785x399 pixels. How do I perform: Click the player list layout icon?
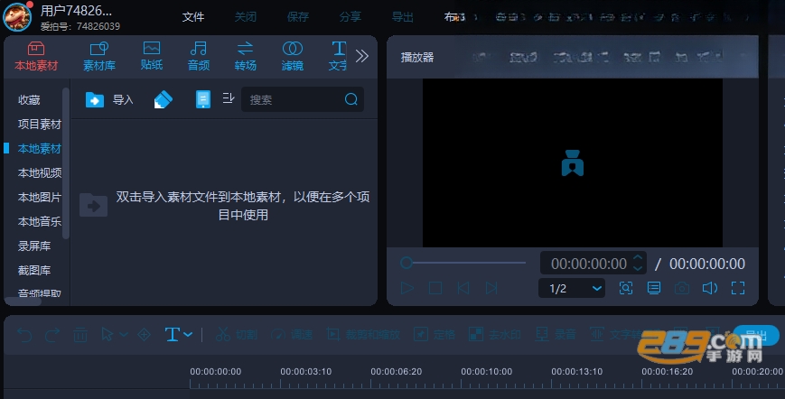click(654, 288)
